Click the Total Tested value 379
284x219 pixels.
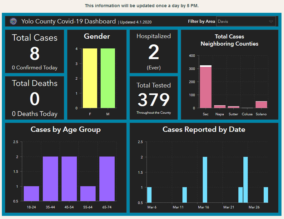[x=153, y=100]
